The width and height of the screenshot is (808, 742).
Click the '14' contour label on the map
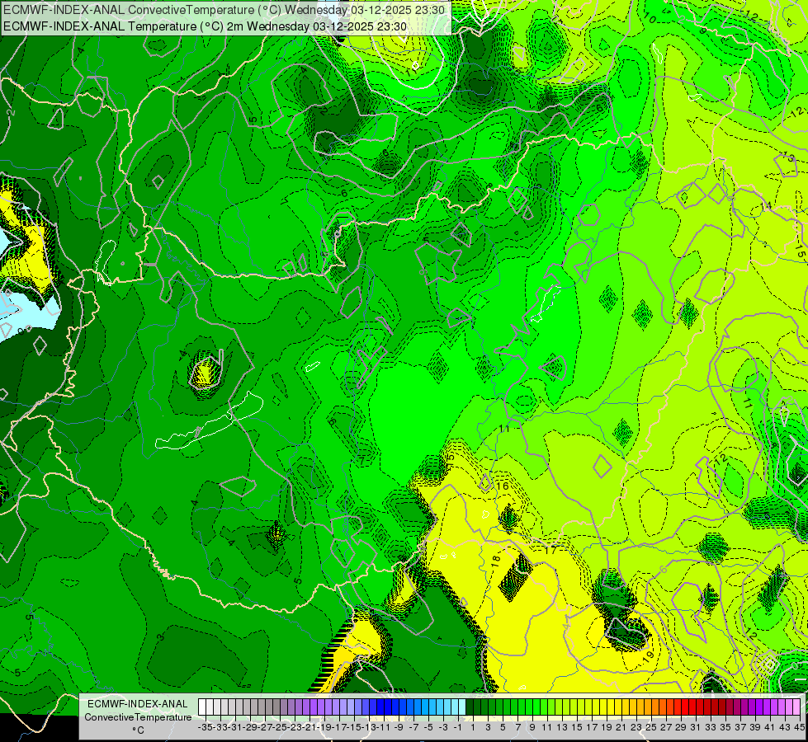(766, 205)
